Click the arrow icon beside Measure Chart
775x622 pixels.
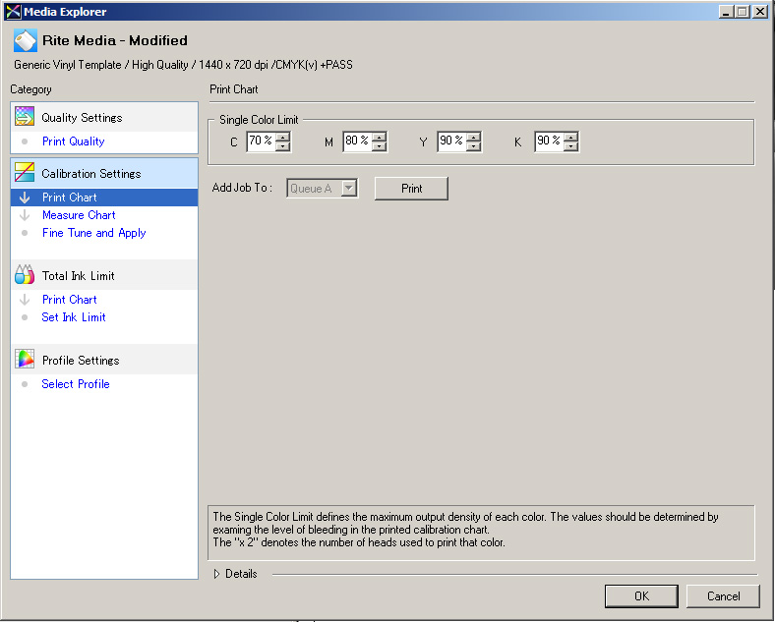tap(25, 215)
